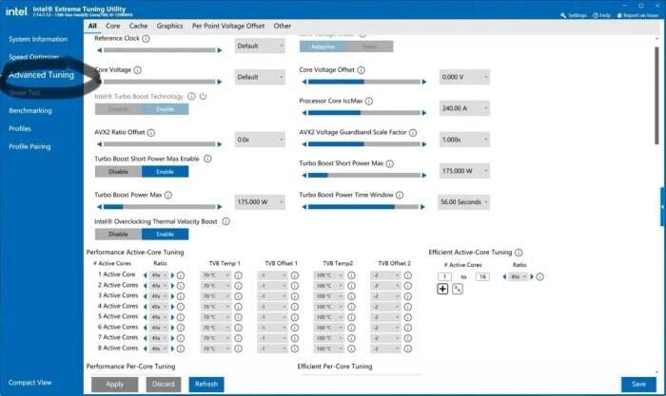Open Per Point Voltage Offset tab
Screen dimensions: 666x396
click(x=228, y=26)
